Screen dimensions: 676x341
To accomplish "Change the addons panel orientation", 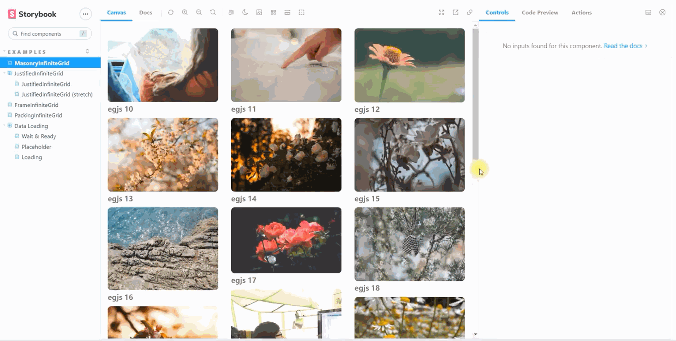I will click(648, 12).
